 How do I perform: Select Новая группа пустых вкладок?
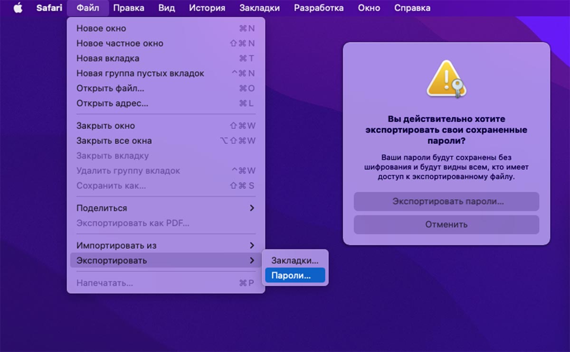click(166, 74)
